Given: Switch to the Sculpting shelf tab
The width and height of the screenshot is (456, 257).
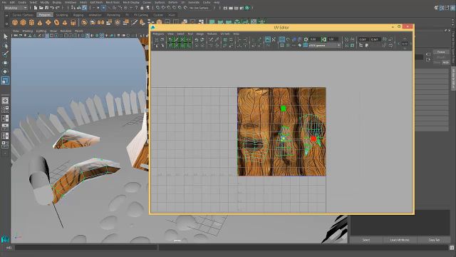Looking at the screenshot, I should click(x=62, y=15).
